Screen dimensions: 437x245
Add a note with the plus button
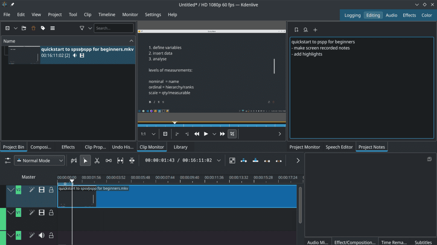coord(315,30)
